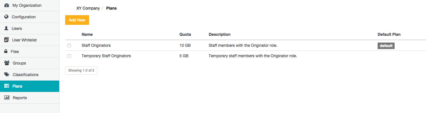Click the Name column header
The height and width of the screenshot is (113, 436).
[87, 34]
